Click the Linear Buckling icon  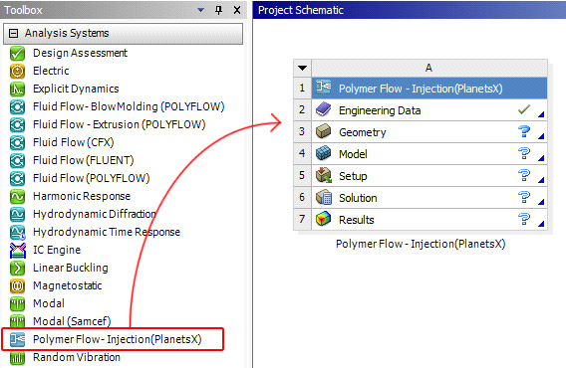point(17,268)
